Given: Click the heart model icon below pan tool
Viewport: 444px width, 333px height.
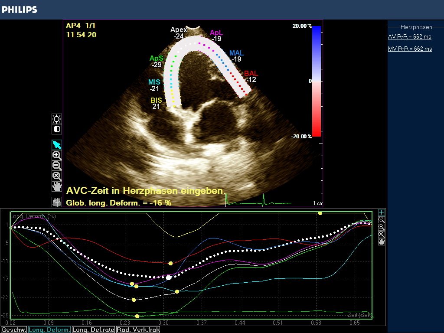Looking at the screenshot, I should [x=57, y=202].
